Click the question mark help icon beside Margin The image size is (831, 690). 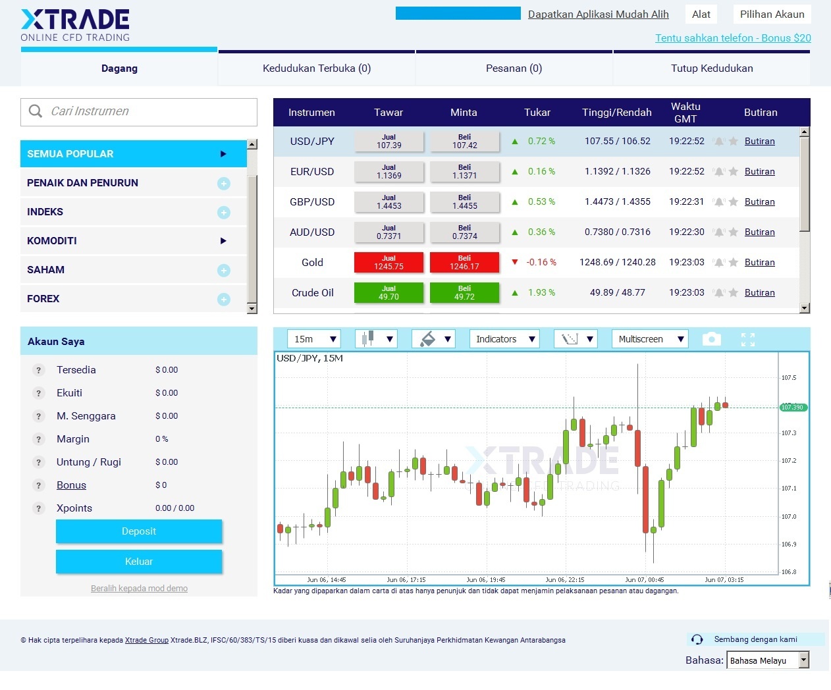point(38,439)
